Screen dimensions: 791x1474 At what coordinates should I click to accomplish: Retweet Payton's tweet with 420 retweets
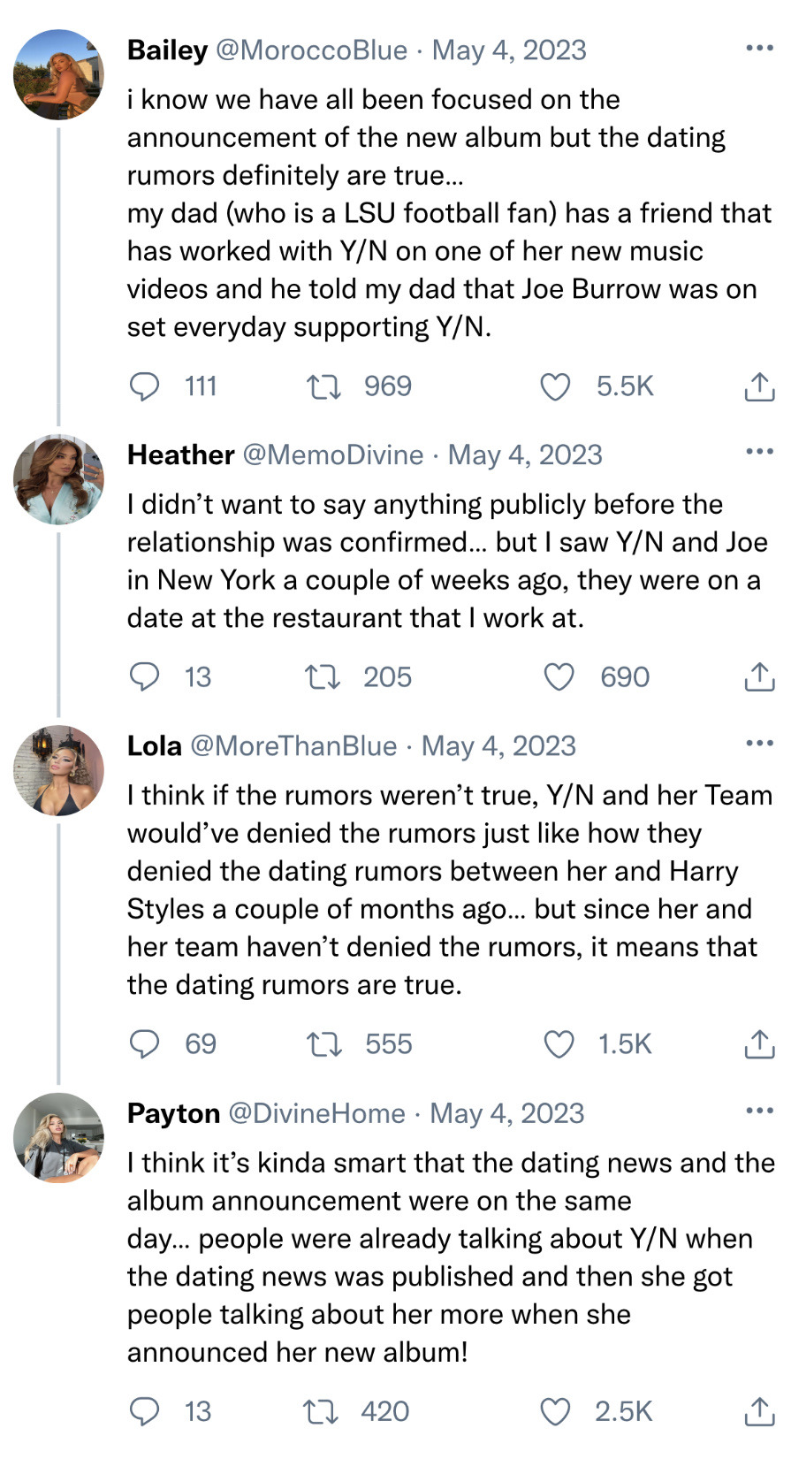click(x=320, y=1411)
